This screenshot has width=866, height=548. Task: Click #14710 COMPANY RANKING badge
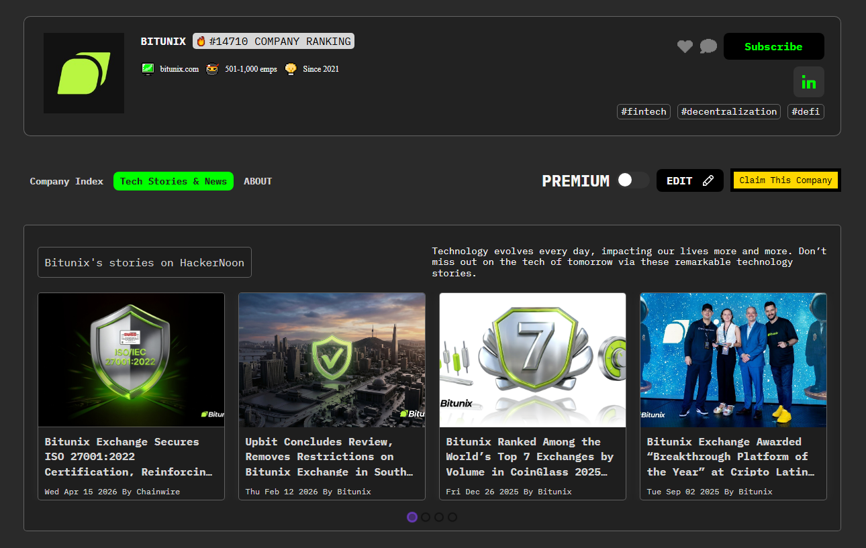point(274,42)
